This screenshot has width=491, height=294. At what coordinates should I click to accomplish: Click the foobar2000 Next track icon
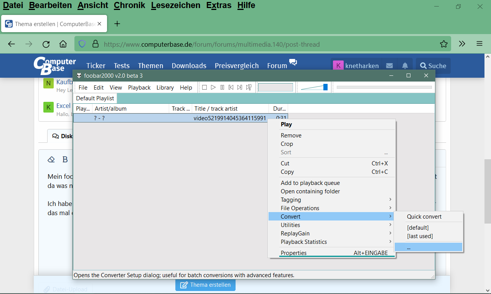click(240, 87)
